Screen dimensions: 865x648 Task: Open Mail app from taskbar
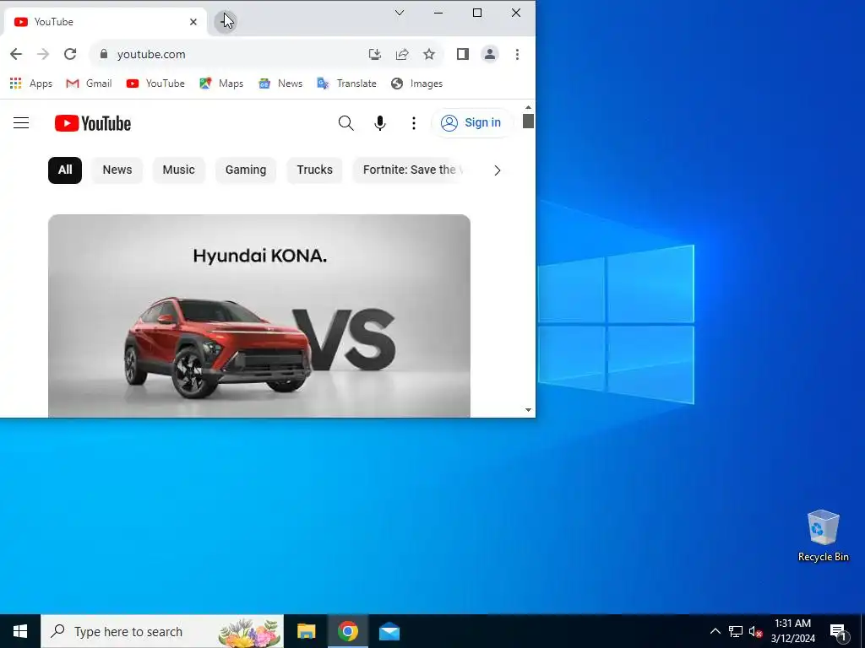[x=389, y=631]
